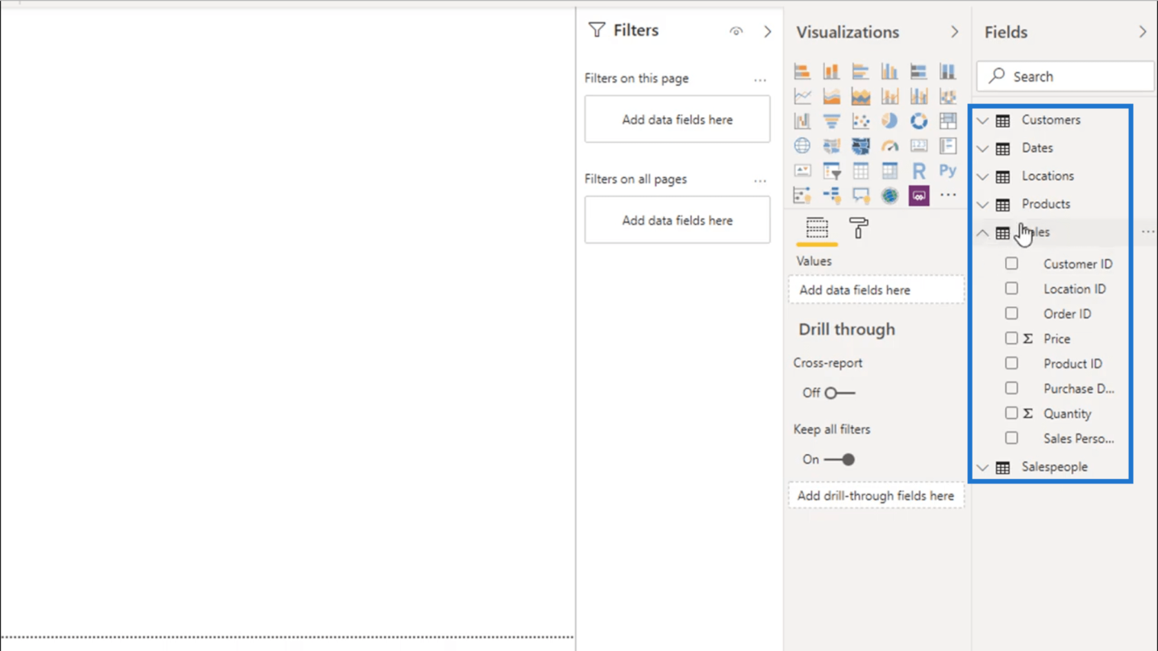Select the area chart visual
Image resolution: width=1158 pixels, height=651 pixels.
point(831,96)
